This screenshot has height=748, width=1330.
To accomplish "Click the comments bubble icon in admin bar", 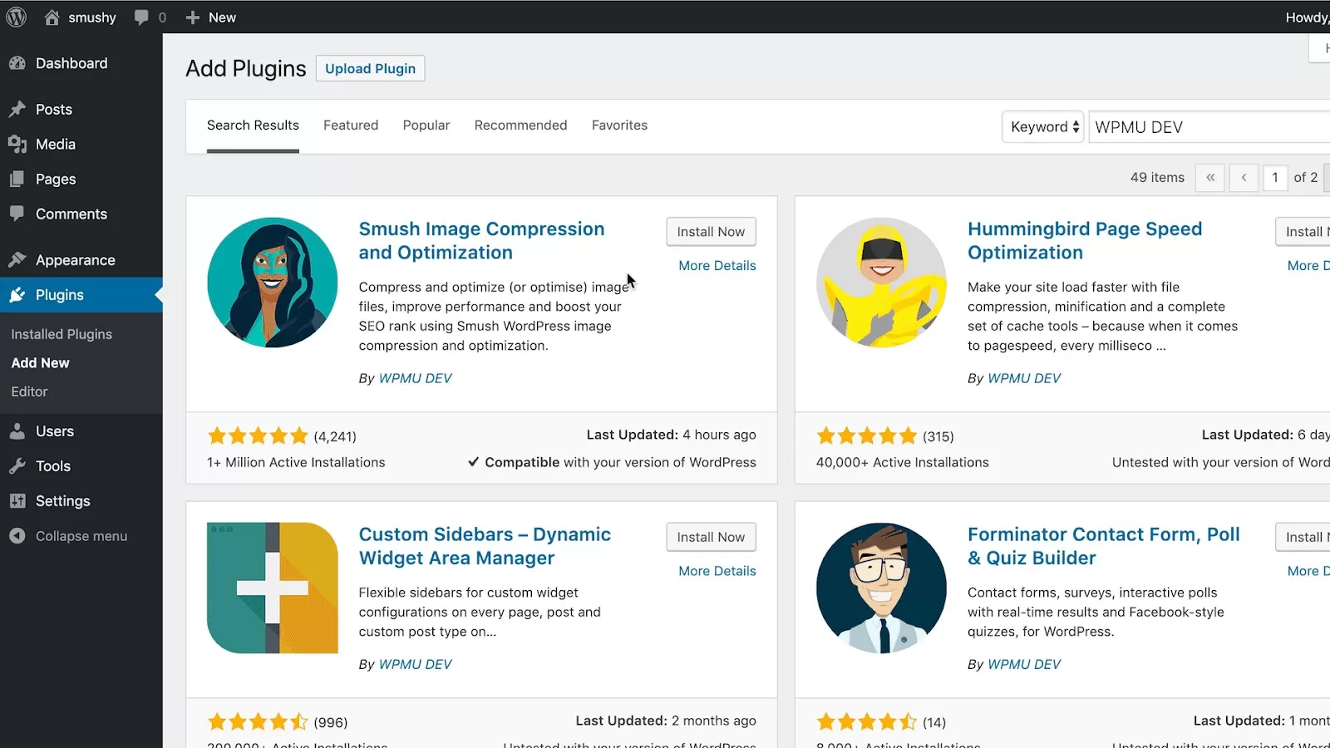I will click(x=141, y=17).
